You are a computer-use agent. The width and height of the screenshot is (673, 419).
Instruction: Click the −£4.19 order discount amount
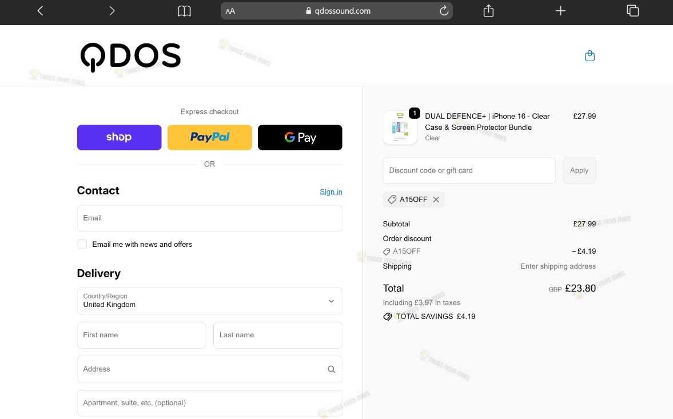[x=584, y=252]
